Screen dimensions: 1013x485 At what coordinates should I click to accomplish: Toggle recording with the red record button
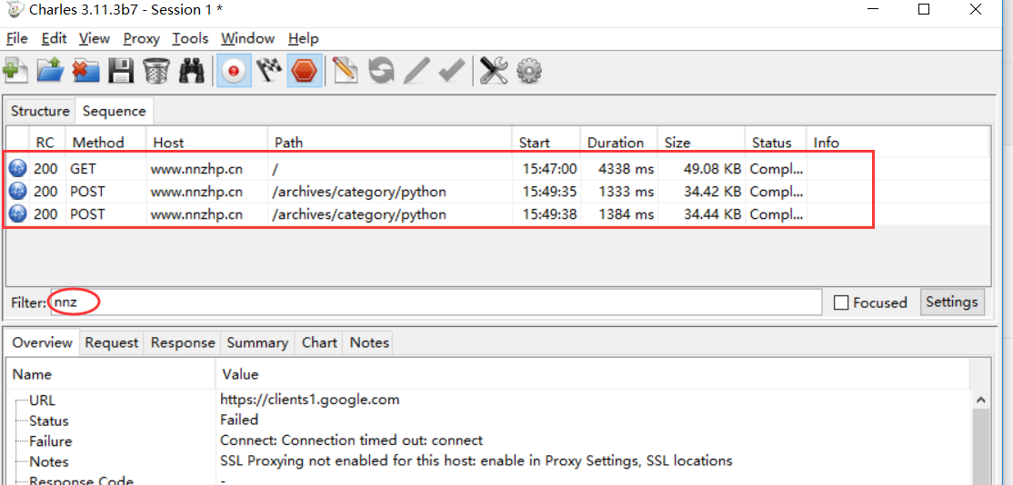pos(233,71)
